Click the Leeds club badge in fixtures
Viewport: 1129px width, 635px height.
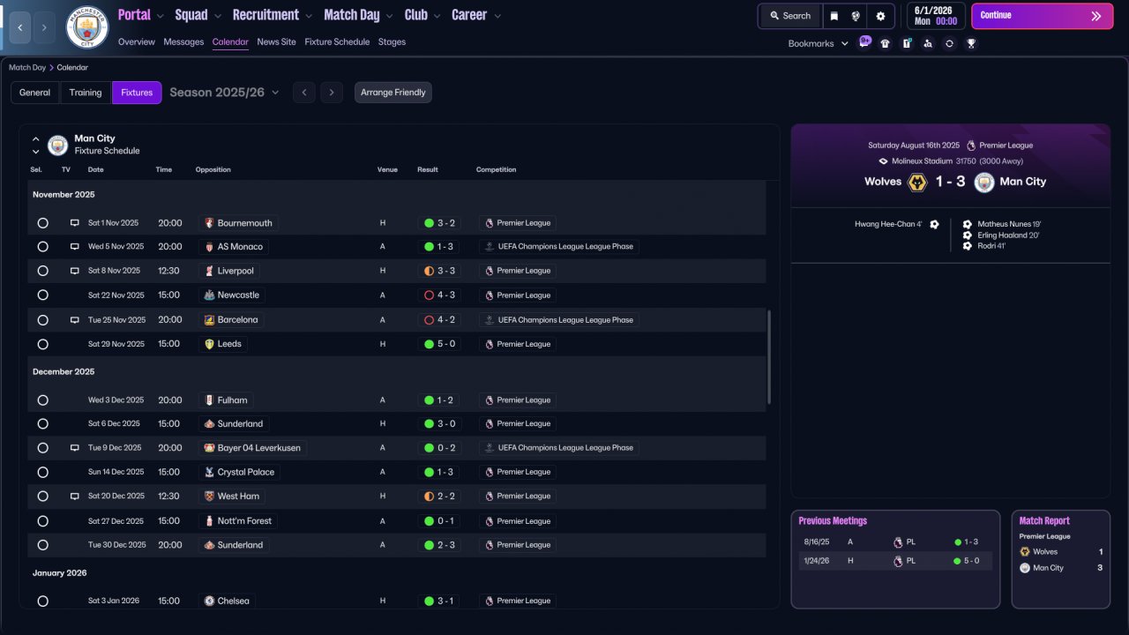tap(209, 344)
